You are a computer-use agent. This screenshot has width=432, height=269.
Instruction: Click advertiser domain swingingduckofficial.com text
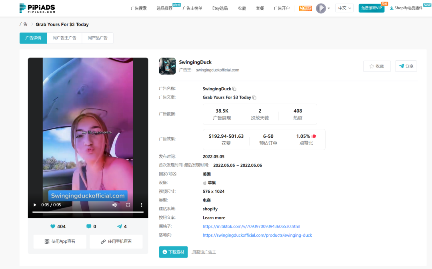[217, 70]
